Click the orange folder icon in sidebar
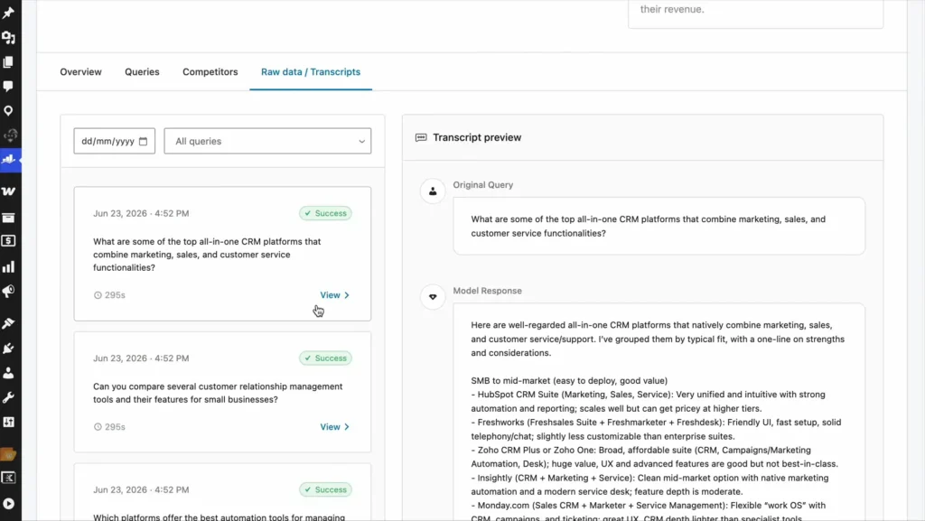The height and width of the screenshot is (521, 925). [x=8, y=454]
